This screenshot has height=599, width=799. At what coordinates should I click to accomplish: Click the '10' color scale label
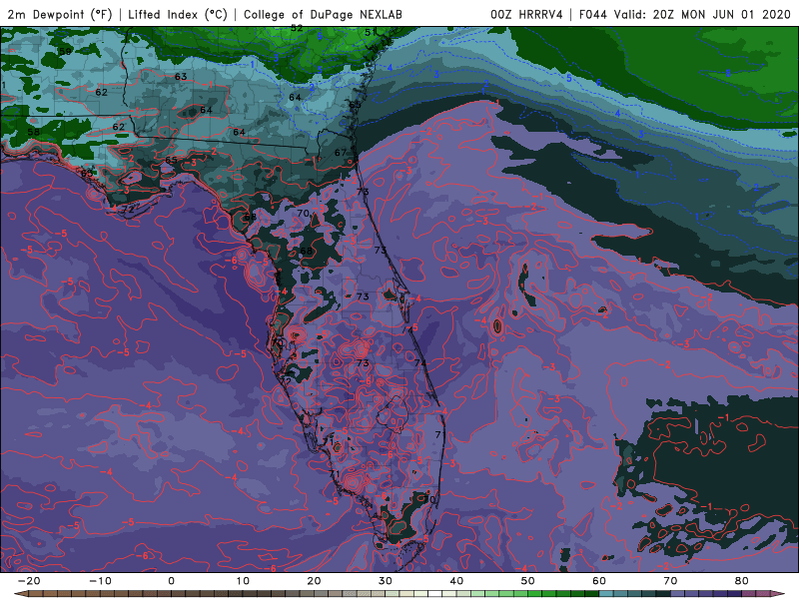click(x=243, y=581)
